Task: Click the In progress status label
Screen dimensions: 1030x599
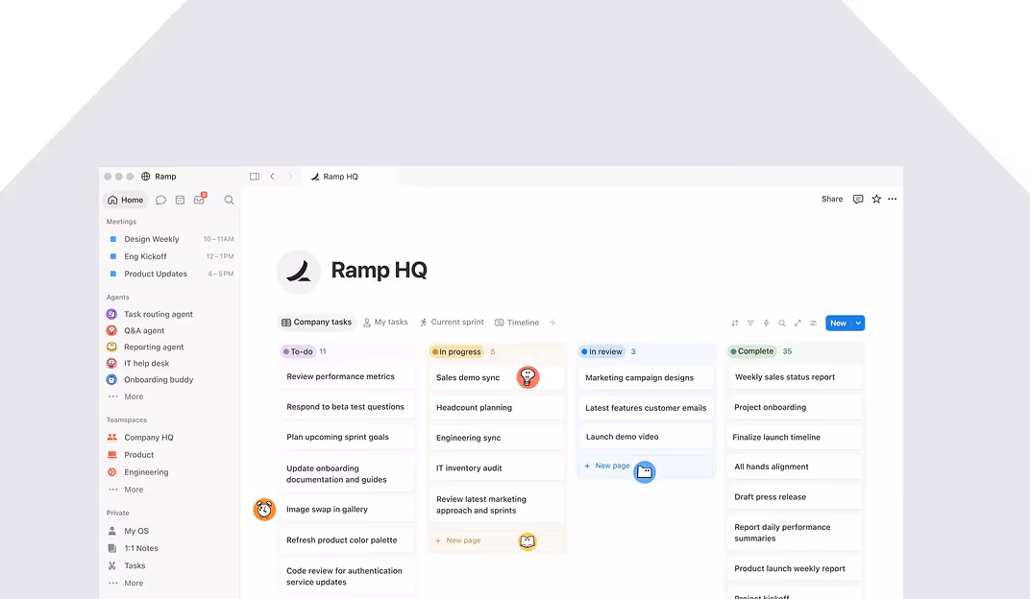Action: coord(456,351)
